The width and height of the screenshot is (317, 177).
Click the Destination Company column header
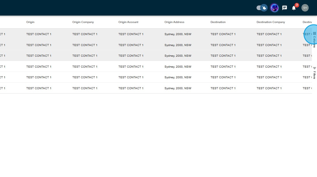click(271, 22)
